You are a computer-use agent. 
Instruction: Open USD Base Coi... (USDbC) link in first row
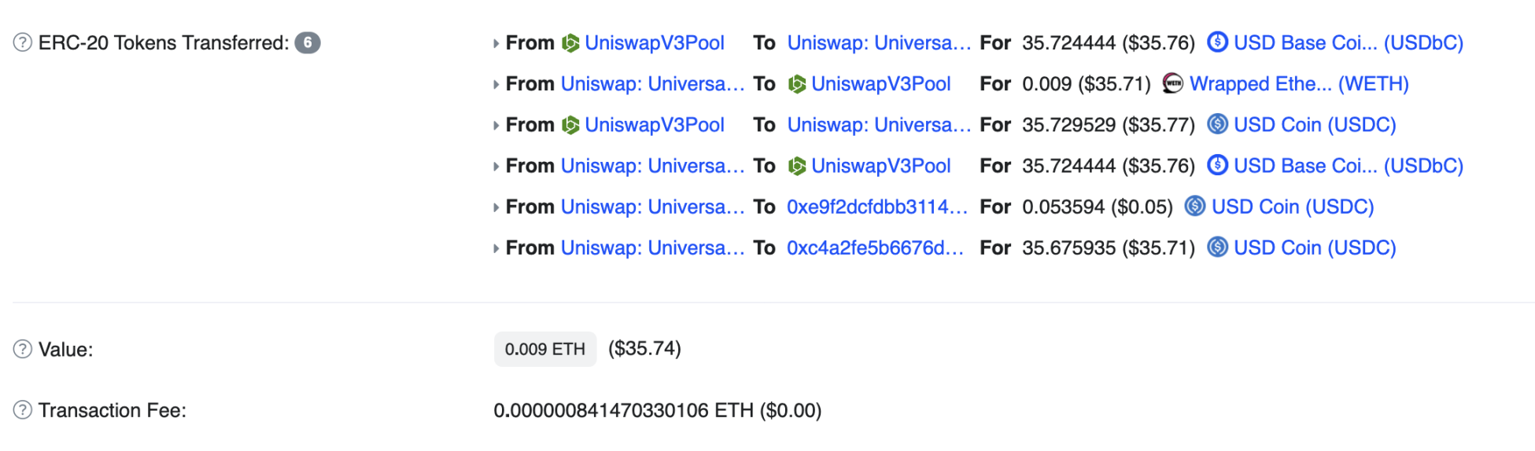click(1349, 42)
